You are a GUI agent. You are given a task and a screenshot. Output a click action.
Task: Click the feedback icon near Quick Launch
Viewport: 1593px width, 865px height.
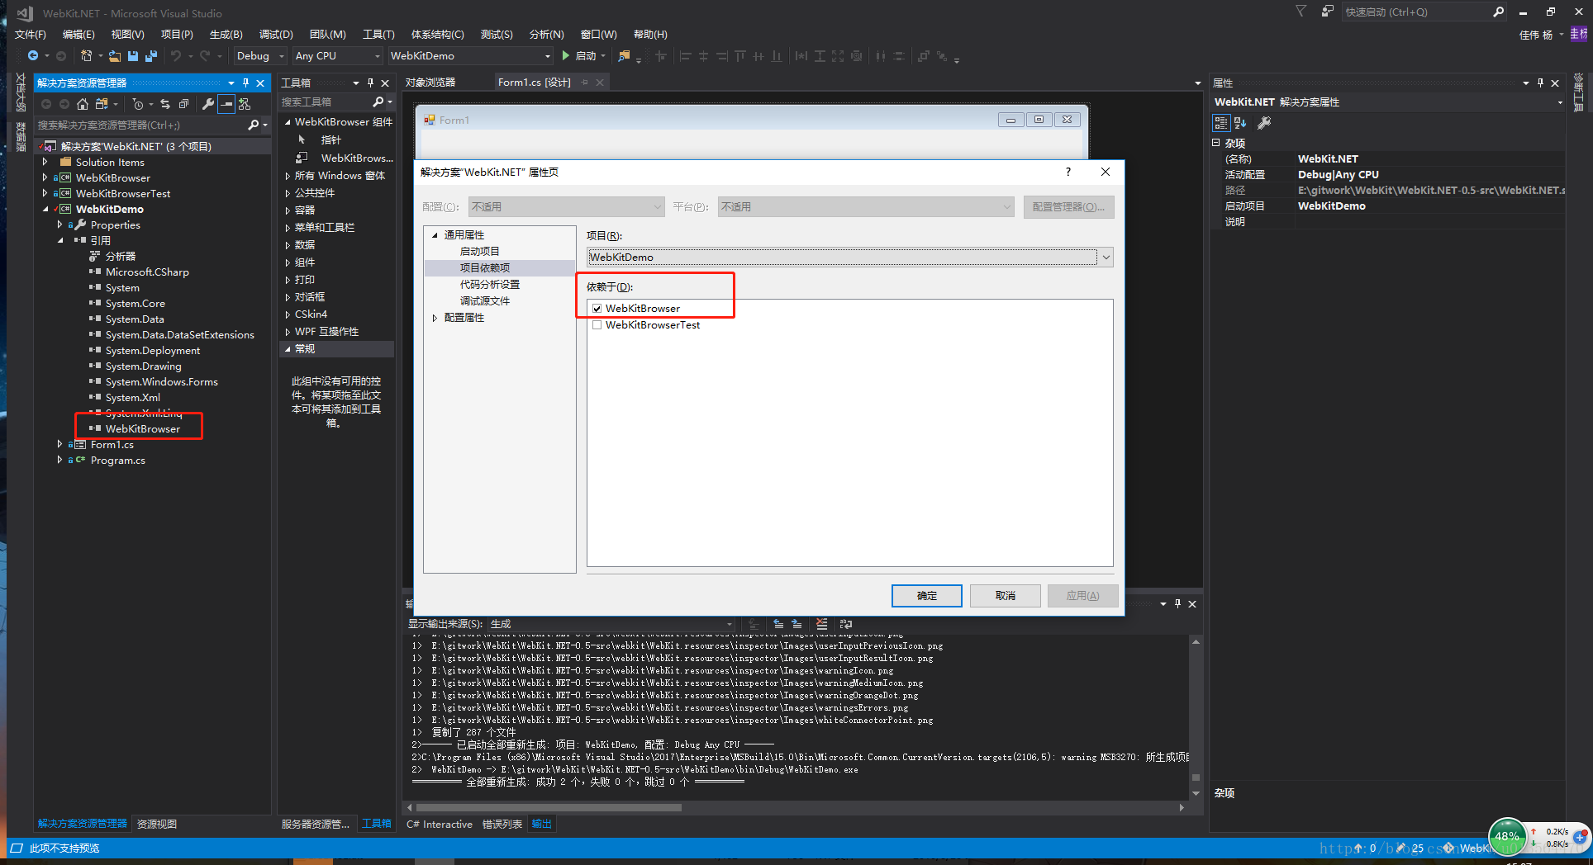1327,12
